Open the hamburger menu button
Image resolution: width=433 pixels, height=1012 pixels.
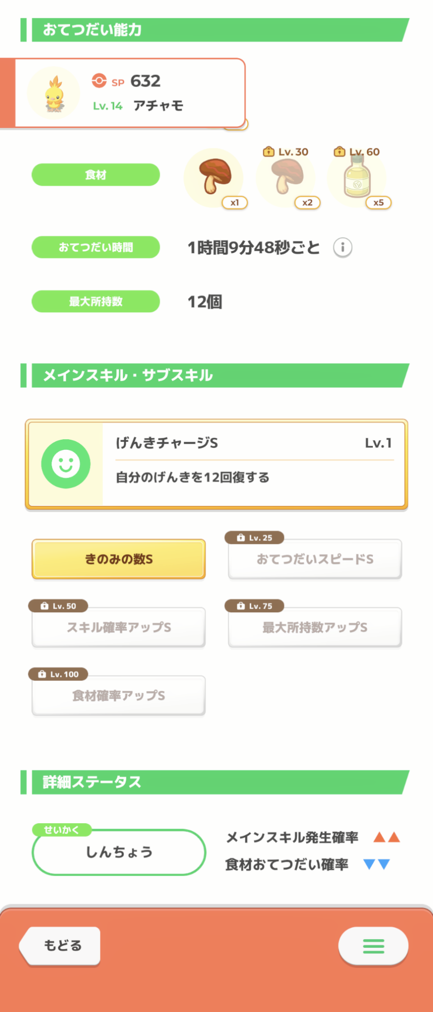coord(373,946)
